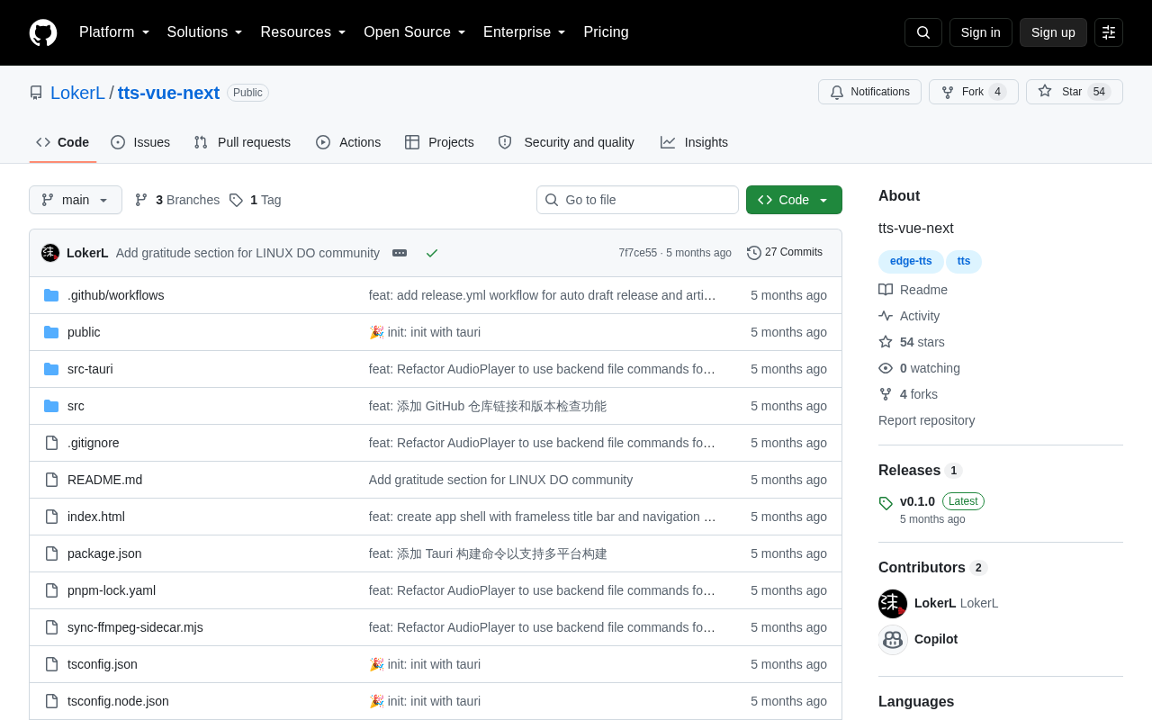Switch to Security and quality tab
The image size is (1152, 720).
pyautogui.click(x=566, y=142)
